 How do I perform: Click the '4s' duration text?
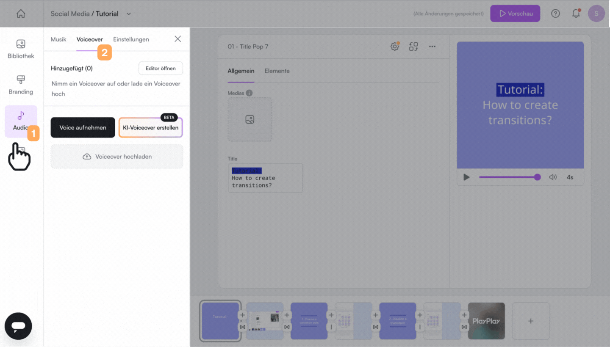coord(570,177)
